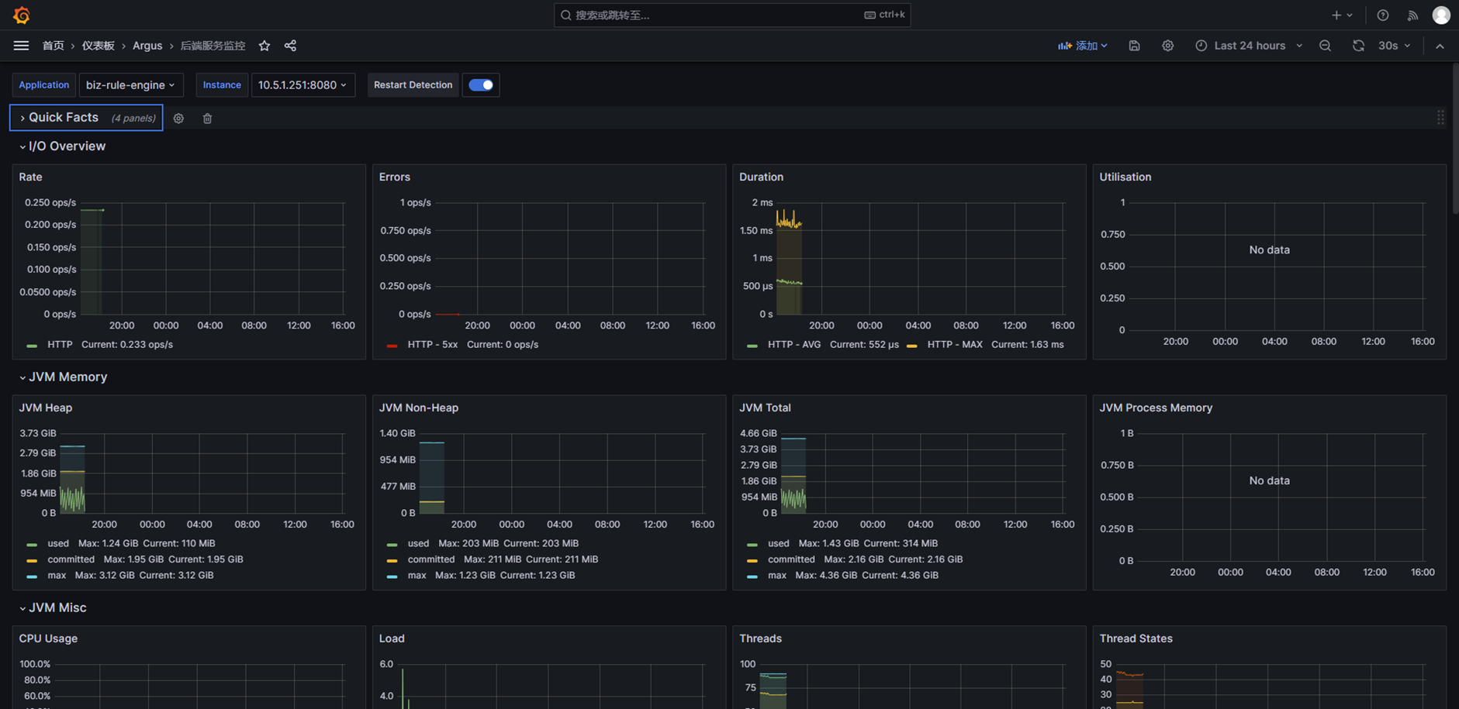Click the share dashboard icon
This screenshot has width=1459, height=709.
[290, 46]
